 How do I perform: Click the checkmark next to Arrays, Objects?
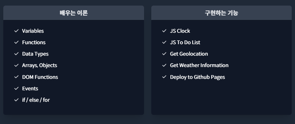tap(16, 65)
